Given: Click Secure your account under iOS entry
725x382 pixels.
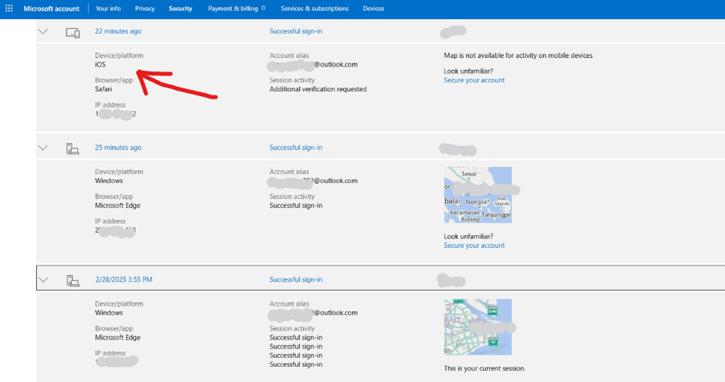Looking at the screenshot, I should [x=475, y=80].
